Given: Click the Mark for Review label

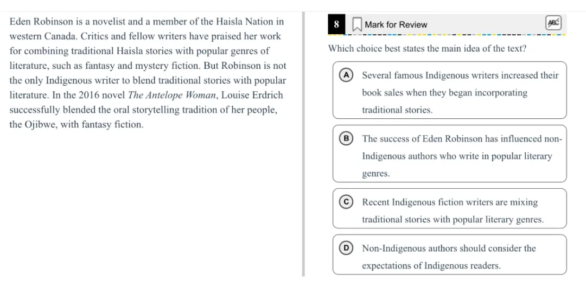Looking at the screenshot, I should point(396,25).
